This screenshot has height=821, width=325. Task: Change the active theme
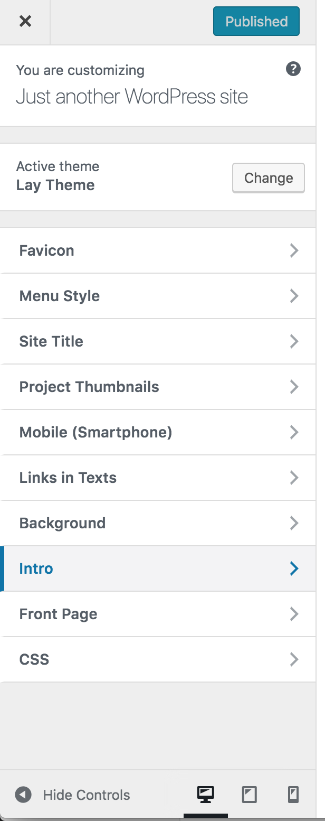tap(268, 178)
